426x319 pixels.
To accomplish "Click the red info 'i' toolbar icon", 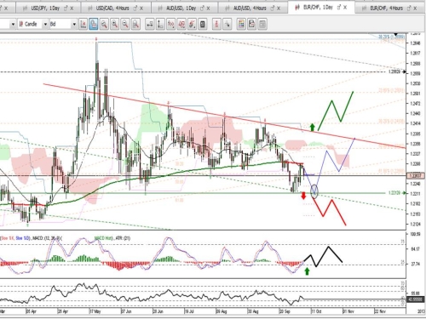I will point(216,25).
